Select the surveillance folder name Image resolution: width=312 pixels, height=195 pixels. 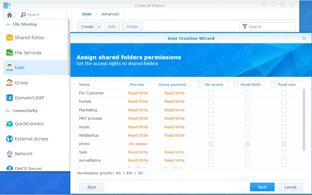(x=90, y=160)
